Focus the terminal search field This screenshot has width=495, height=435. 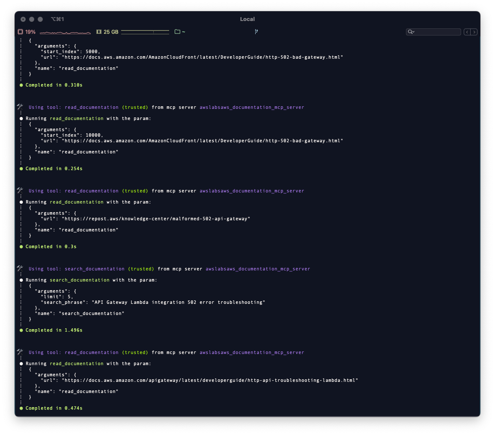[x=437, y=32]
